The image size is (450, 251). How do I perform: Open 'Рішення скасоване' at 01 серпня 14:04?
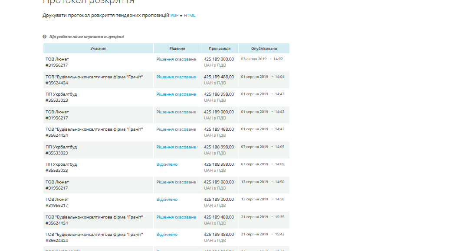(x=176, y=77)
